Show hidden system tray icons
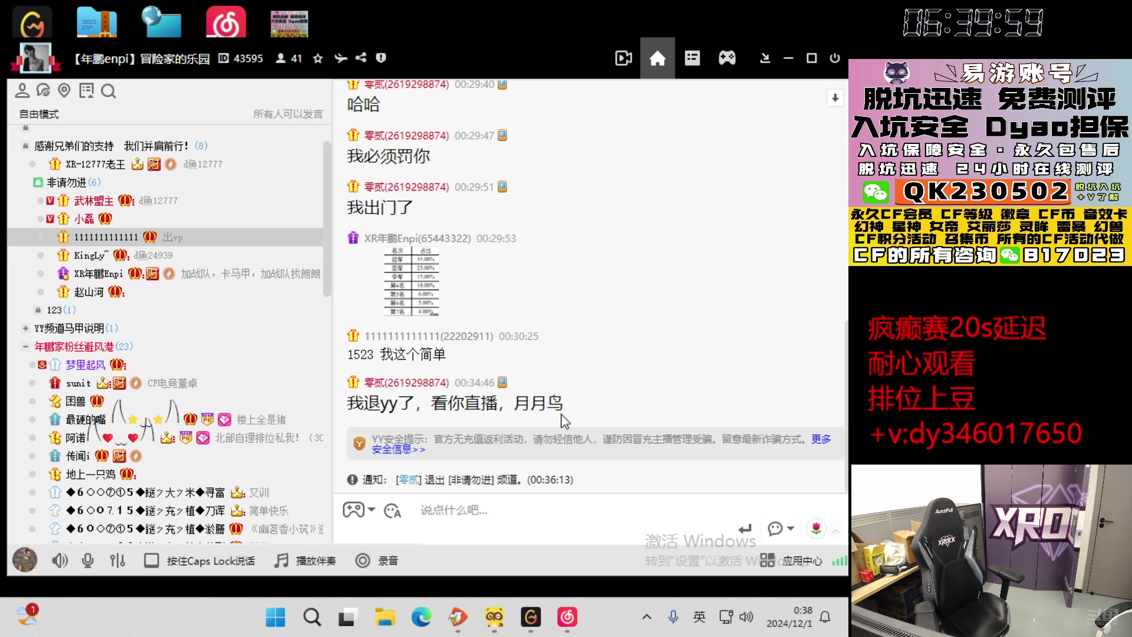The width and height of the screenshot is (1132, 637). tap(647, 617)
